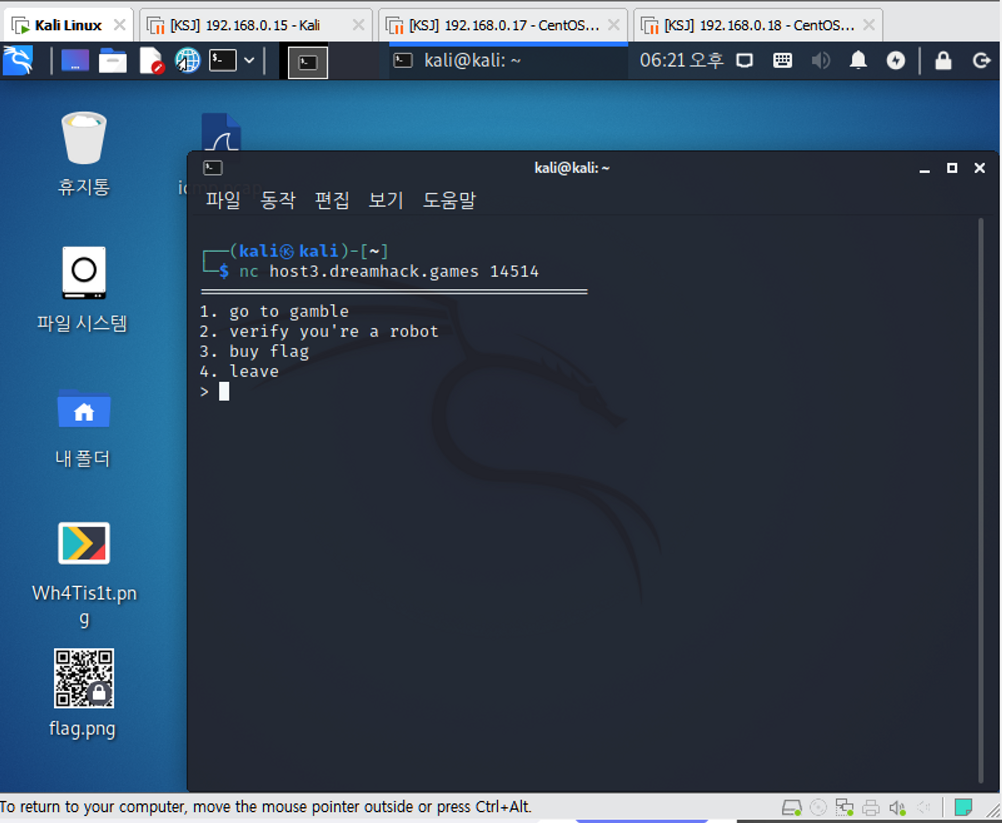Switch to 192.168.0.18 - CentOS tab
1002x823 pixels.
(759, 25)
